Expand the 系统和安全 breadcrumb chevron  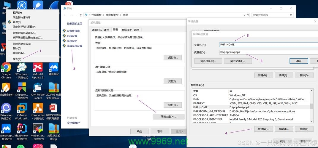(x=121, y=15)
